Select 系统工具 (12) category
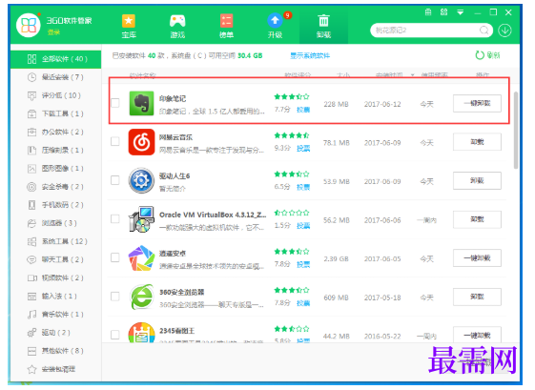This screenshot has width=535, height=390. coord(55,241)
